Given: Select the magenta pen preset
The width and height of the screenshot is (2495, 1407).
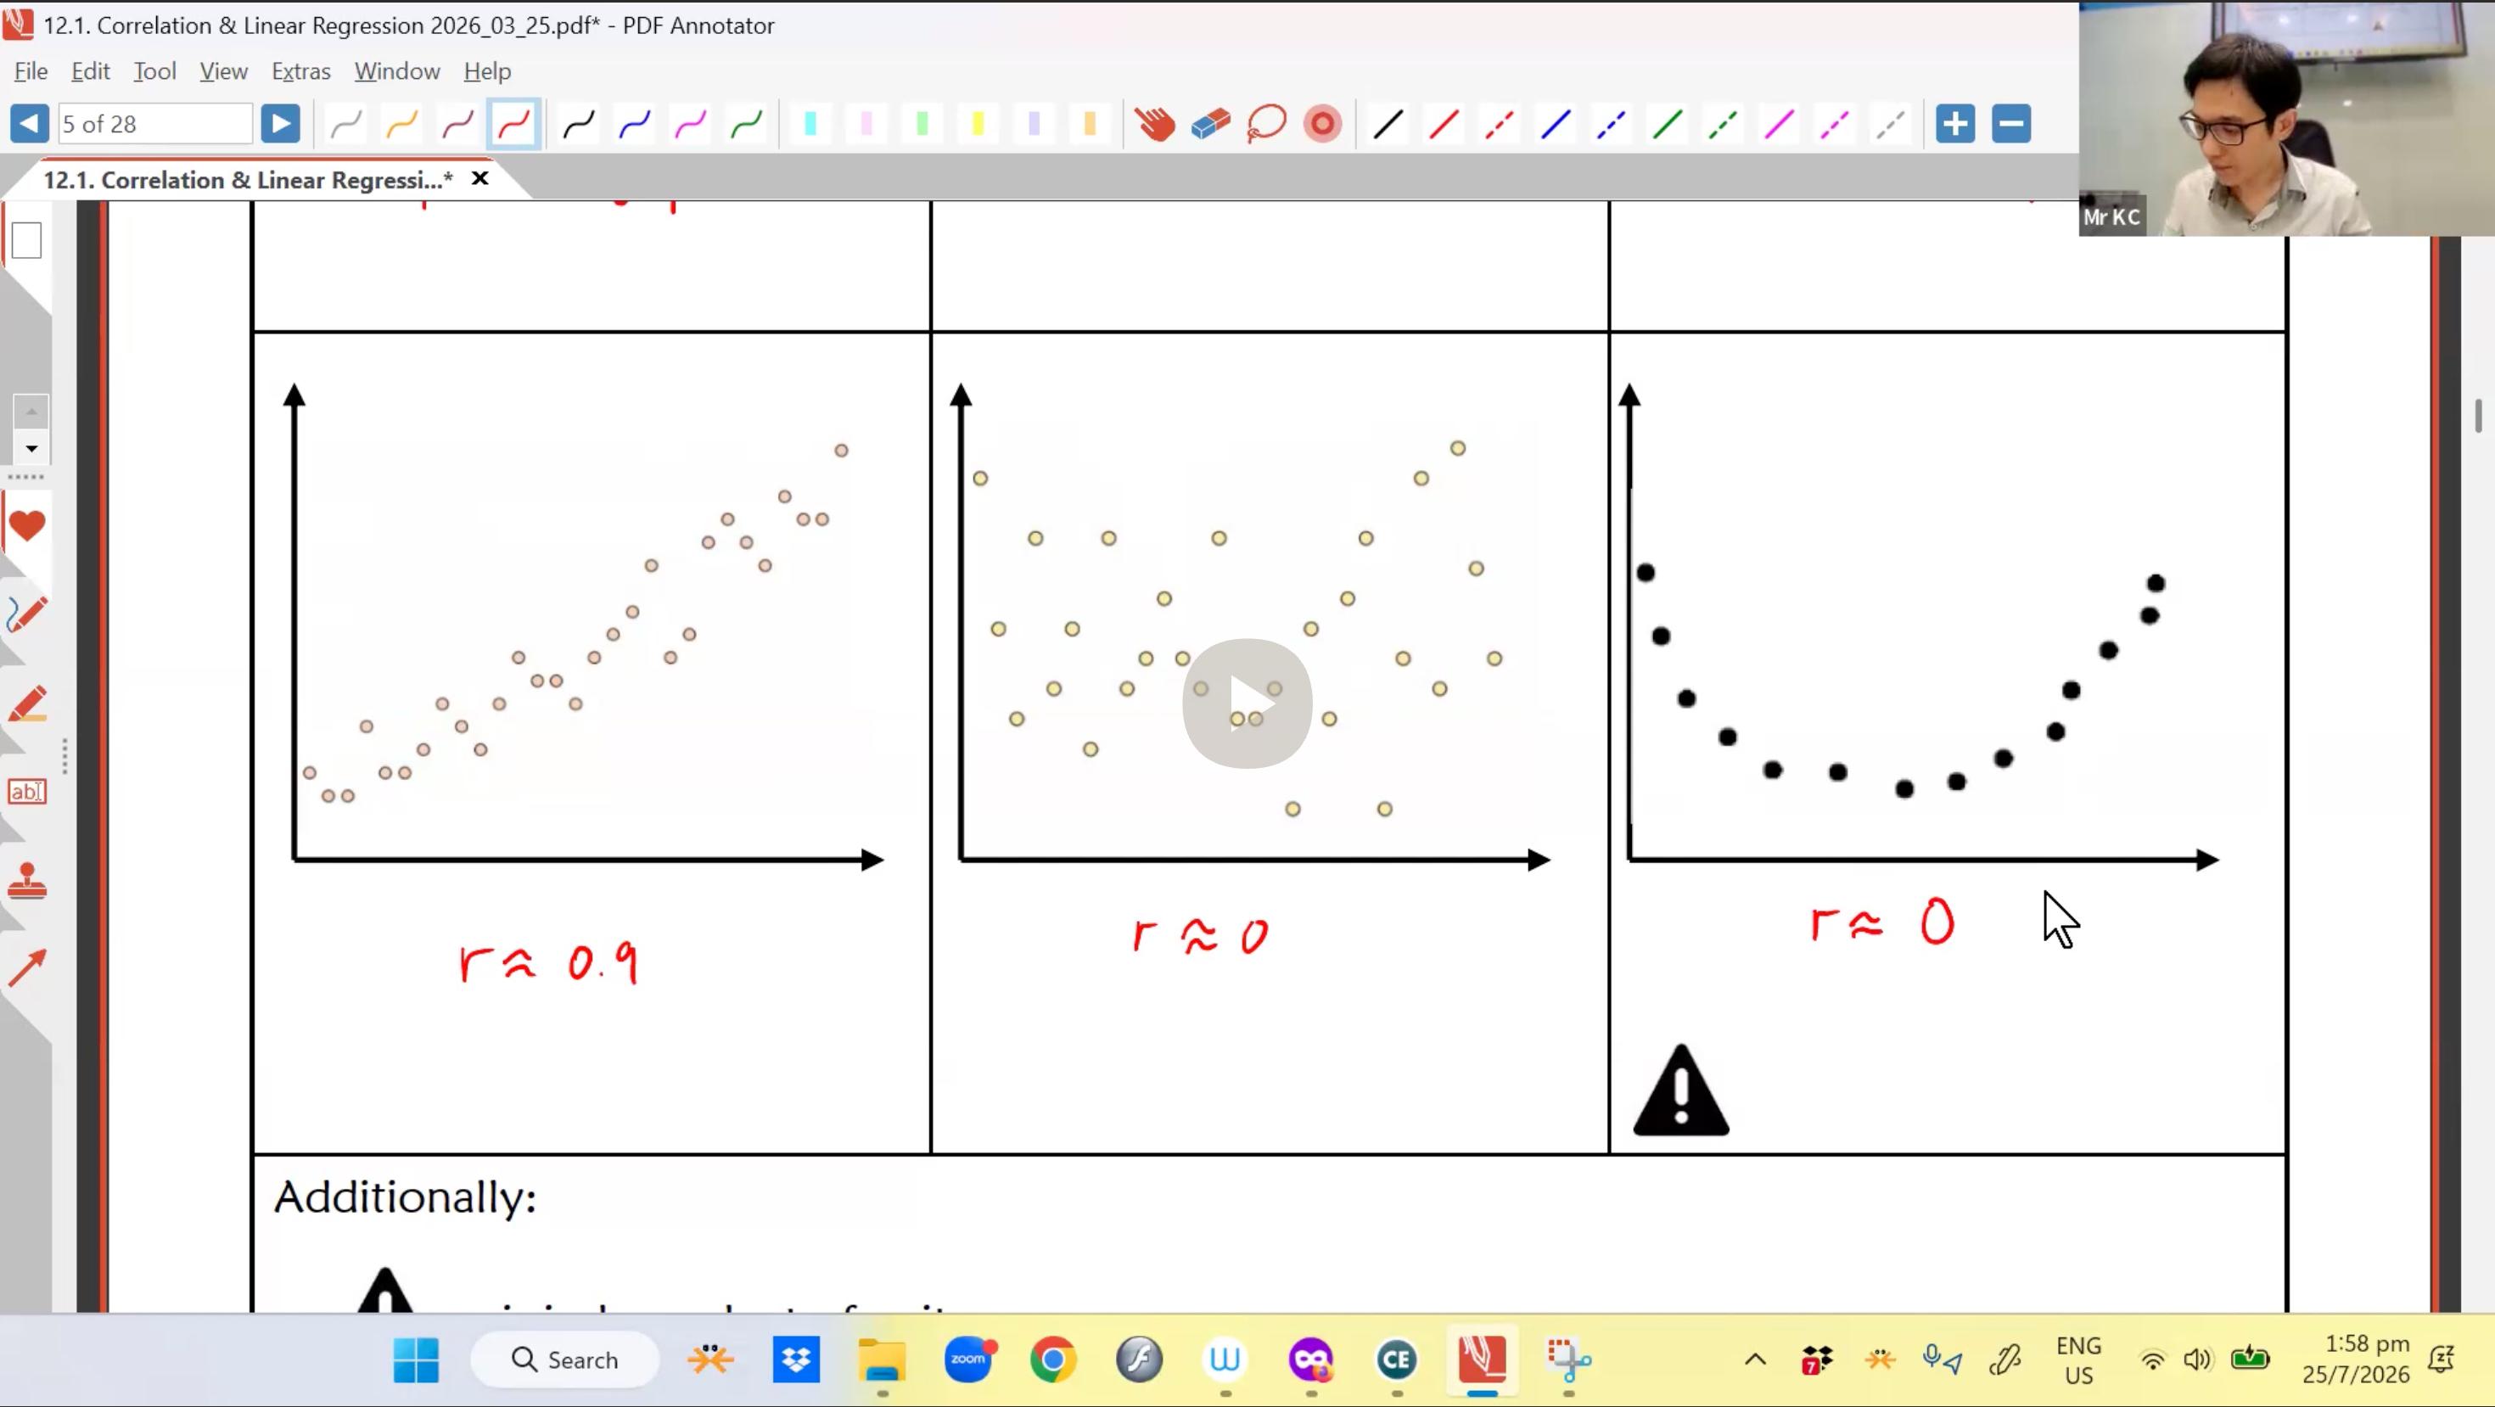Looking at the screenshot, I should [691, 124].
